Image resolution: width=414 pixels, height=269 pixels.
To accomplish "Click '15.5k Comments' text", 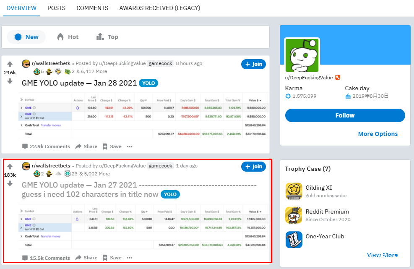I will click(x=50, y=258).
